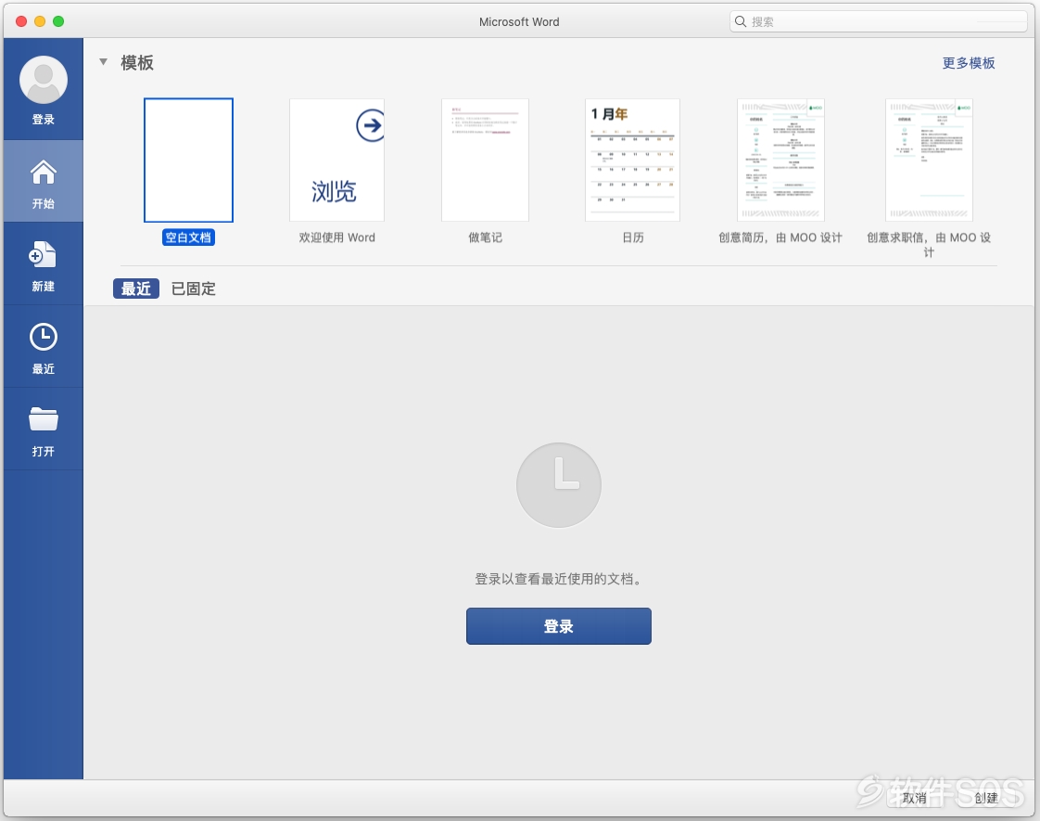Screen dimensions: 1040x821
Task: Click the 搜索 search field
Action: pos(878,21)
